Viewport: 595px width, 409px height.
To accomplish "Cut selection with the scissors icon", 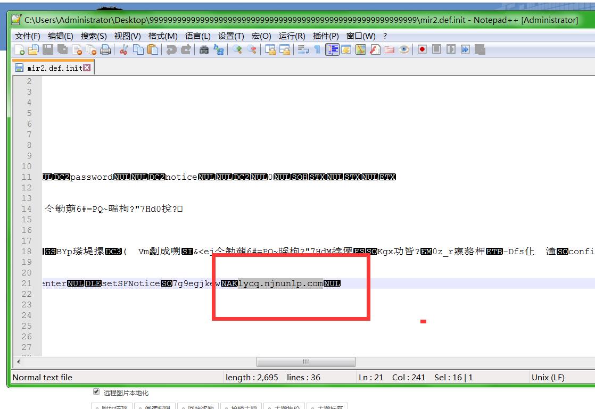I will pyautogui.click(x=124, y=50).
